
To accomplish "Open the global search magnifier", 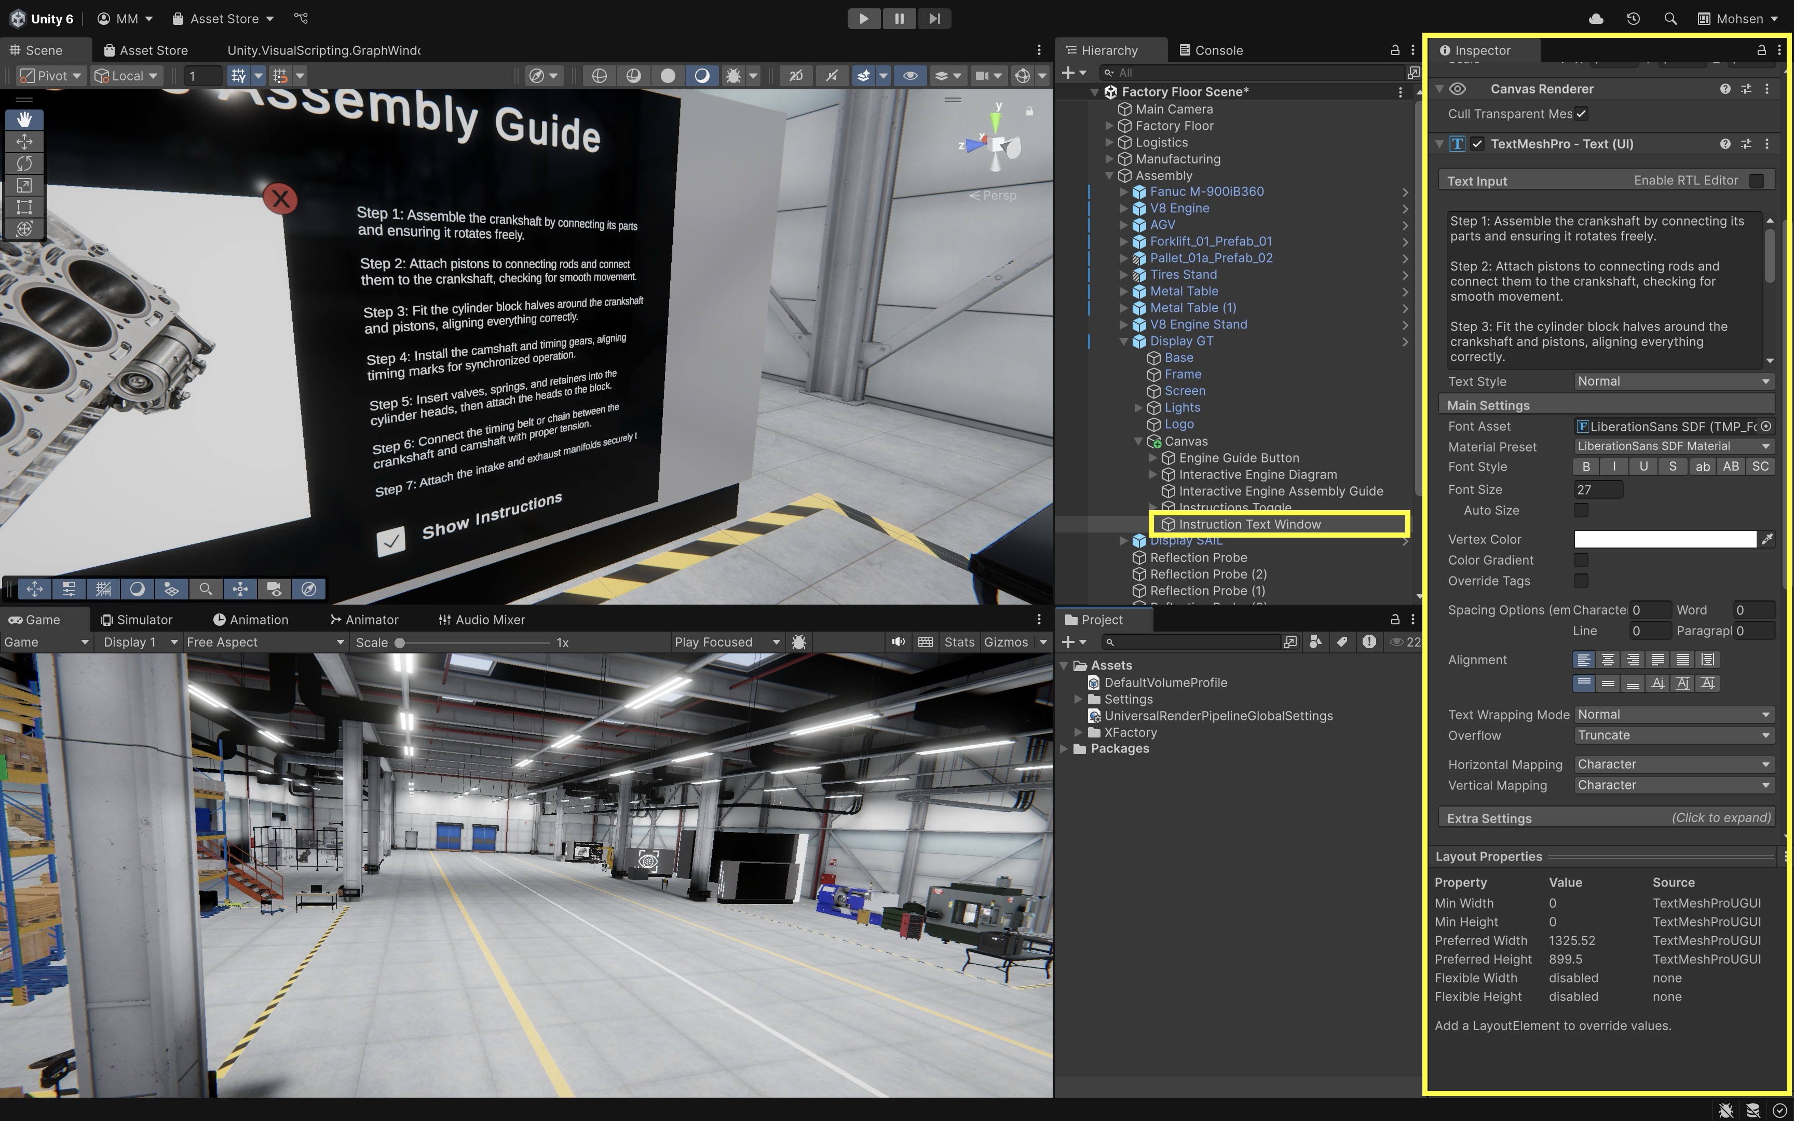I will pos(1670,19).
